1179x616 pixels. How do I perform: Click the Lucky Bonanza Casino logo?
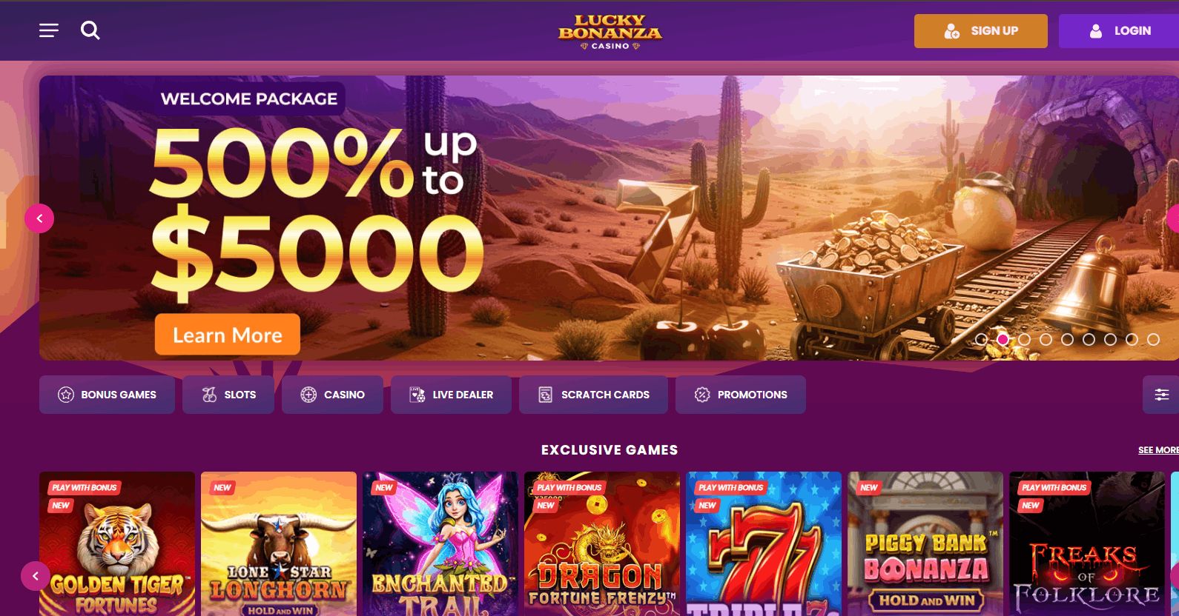click(610, 32)
